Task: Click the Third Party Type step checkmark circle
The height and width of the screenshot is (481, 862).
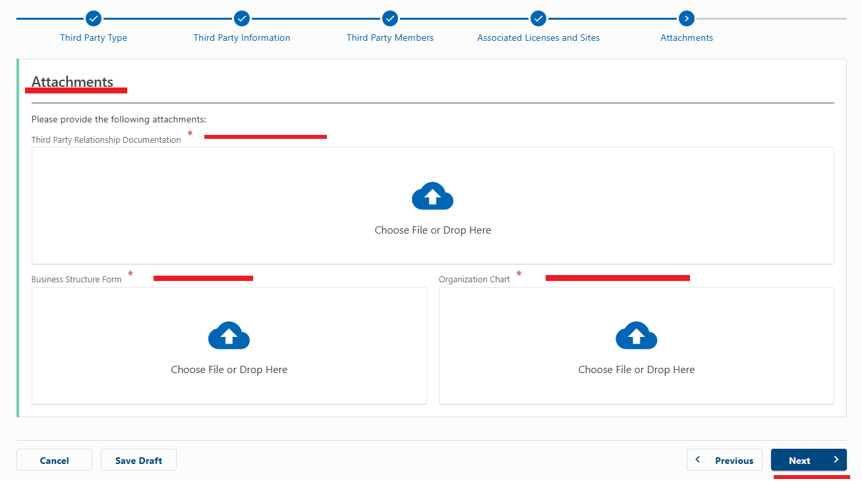Action: 94,18
